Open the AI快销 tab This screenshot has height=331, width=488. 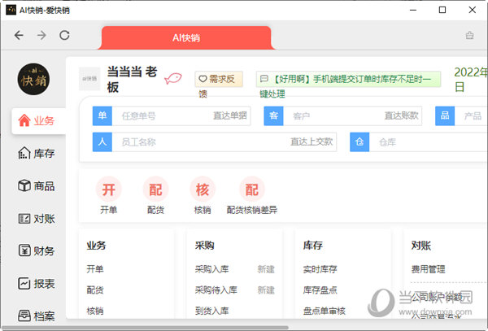click(186, 38)
